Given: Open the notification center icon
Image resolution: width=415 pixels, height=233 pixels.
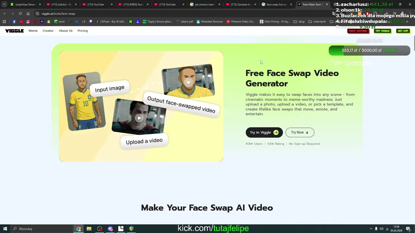Looking at the screenshot, I should [x=408, y=229].
